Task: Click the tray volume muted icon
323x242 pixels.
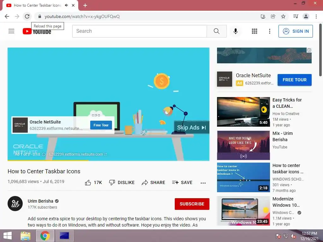Action: pyautogui.click(x=293, y=236)
